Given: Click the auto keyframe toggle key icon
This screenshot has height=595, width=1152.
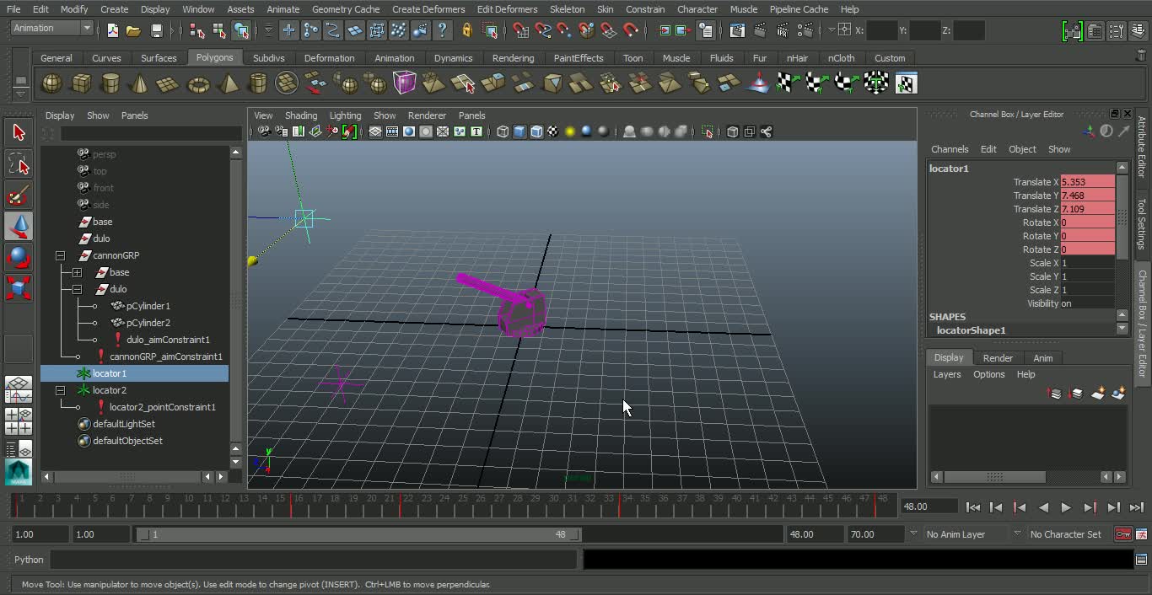Looking at the screenshot, I should point(1122,534).
